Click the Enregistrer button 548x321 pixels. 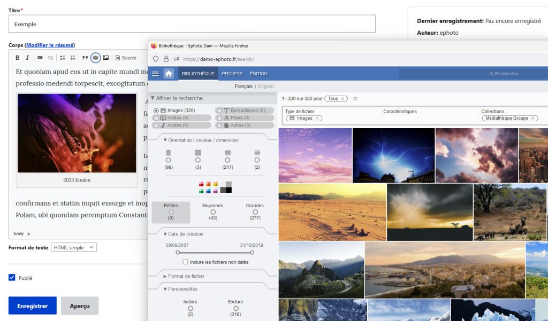click(33, 306)
